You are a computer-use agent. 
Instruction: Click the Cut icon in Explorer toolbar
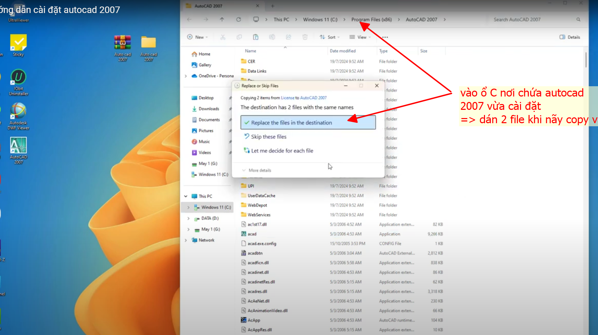point(223,37)
